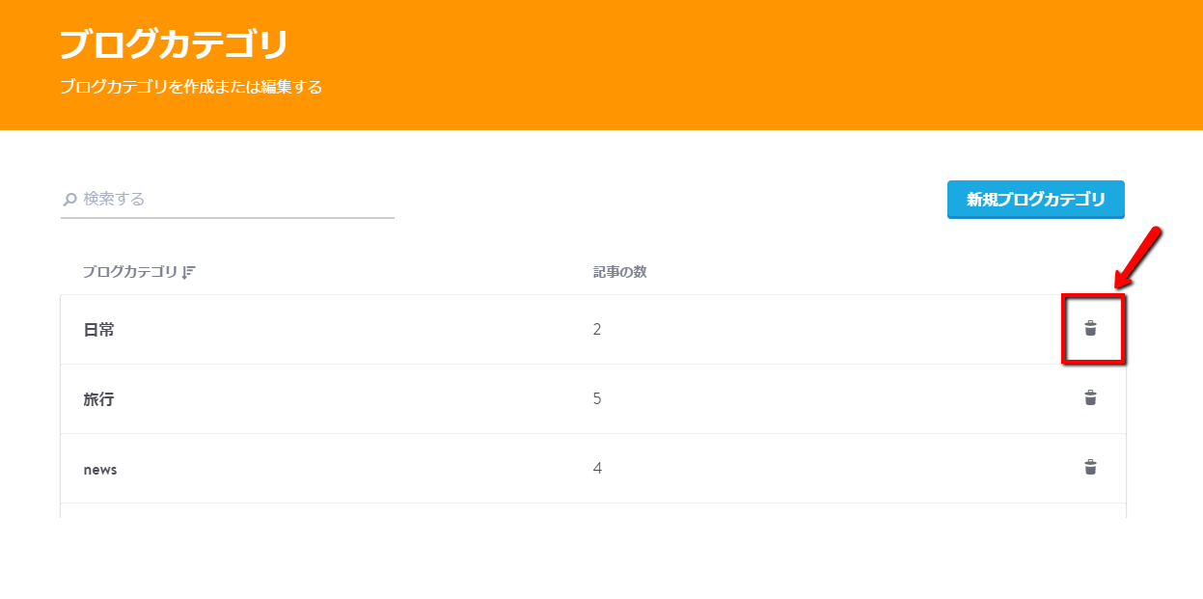Click the ブログカテゴリを作成または編集する subtitle text
Image resolution: width=1203 pixels, height=599 pixels.
[x=191, y=87]
